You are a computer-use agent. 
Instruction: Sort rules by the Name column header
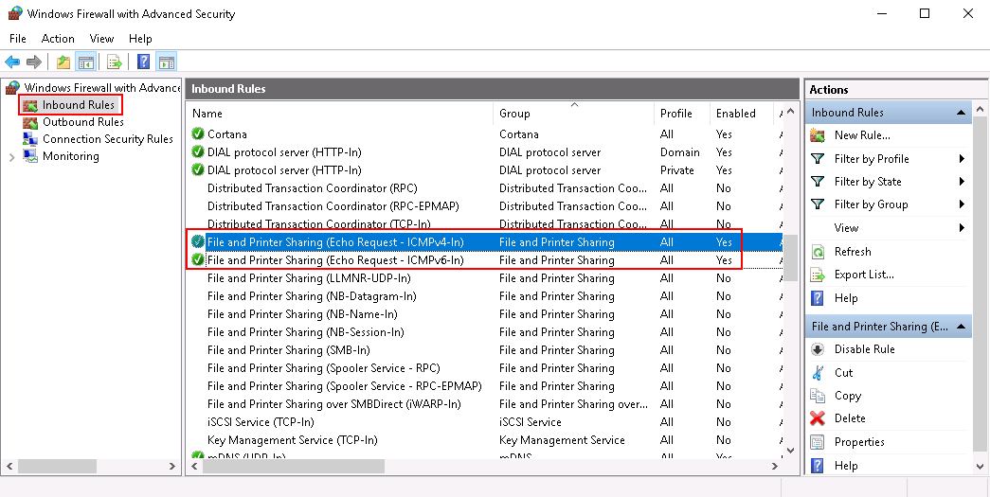(340, 114)
